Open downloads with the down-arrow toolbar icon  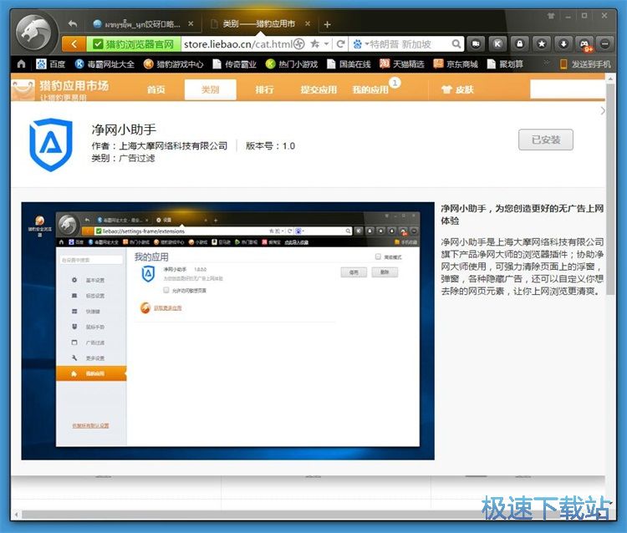(563, 44)
